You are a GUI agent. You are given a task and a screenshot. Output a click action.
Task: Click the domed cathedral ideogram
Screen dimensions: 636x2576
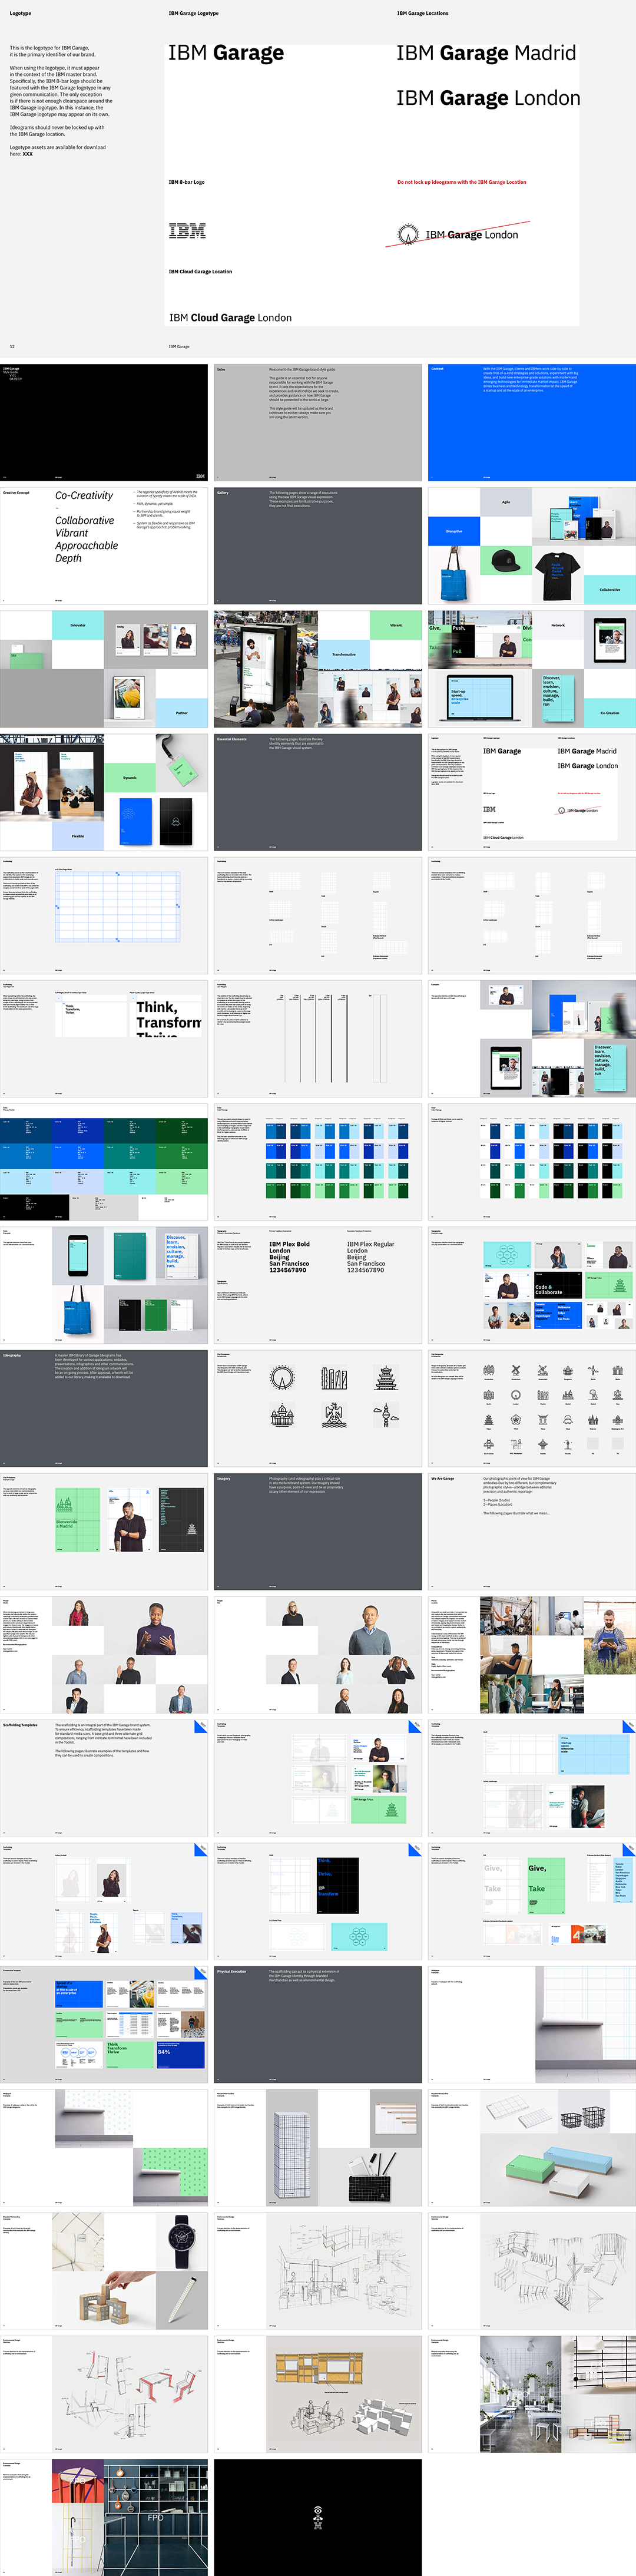click(282, 1415)
